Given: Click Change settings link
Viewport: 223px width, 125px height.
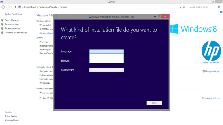Looking at the screenshot, I should coord(212,71).
